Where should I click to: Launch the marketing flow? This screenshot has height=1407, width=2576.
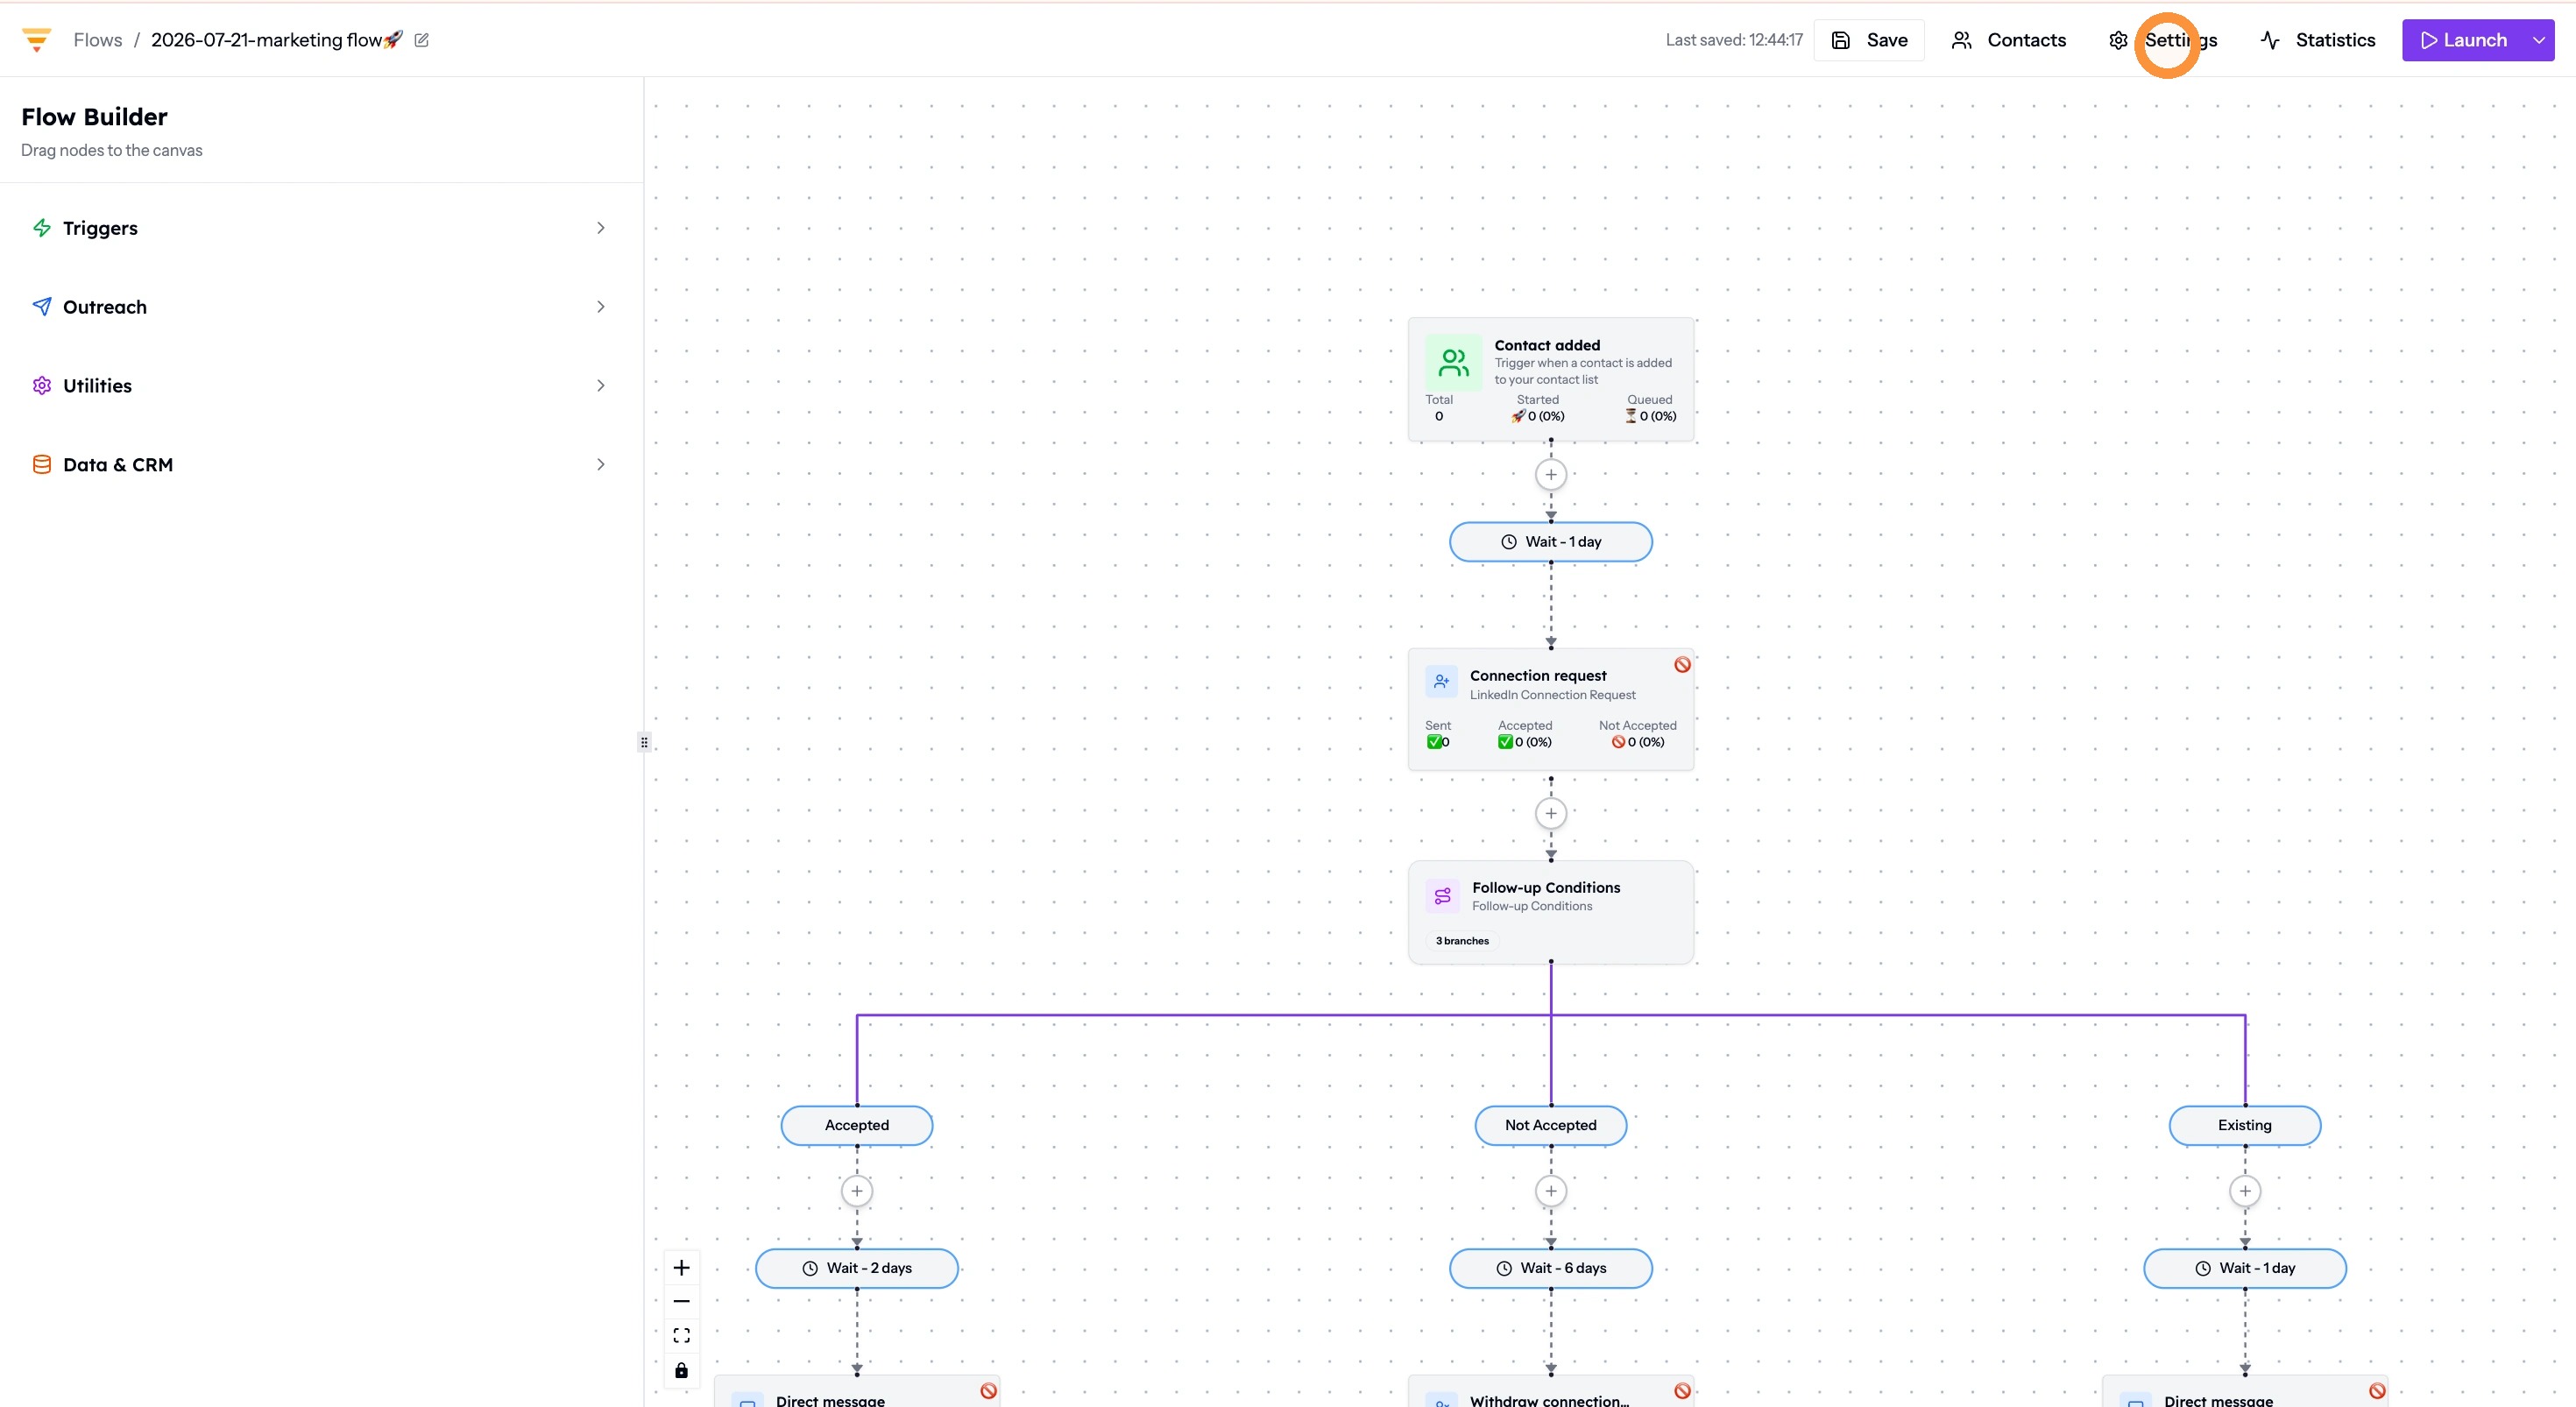point(2462,40)
